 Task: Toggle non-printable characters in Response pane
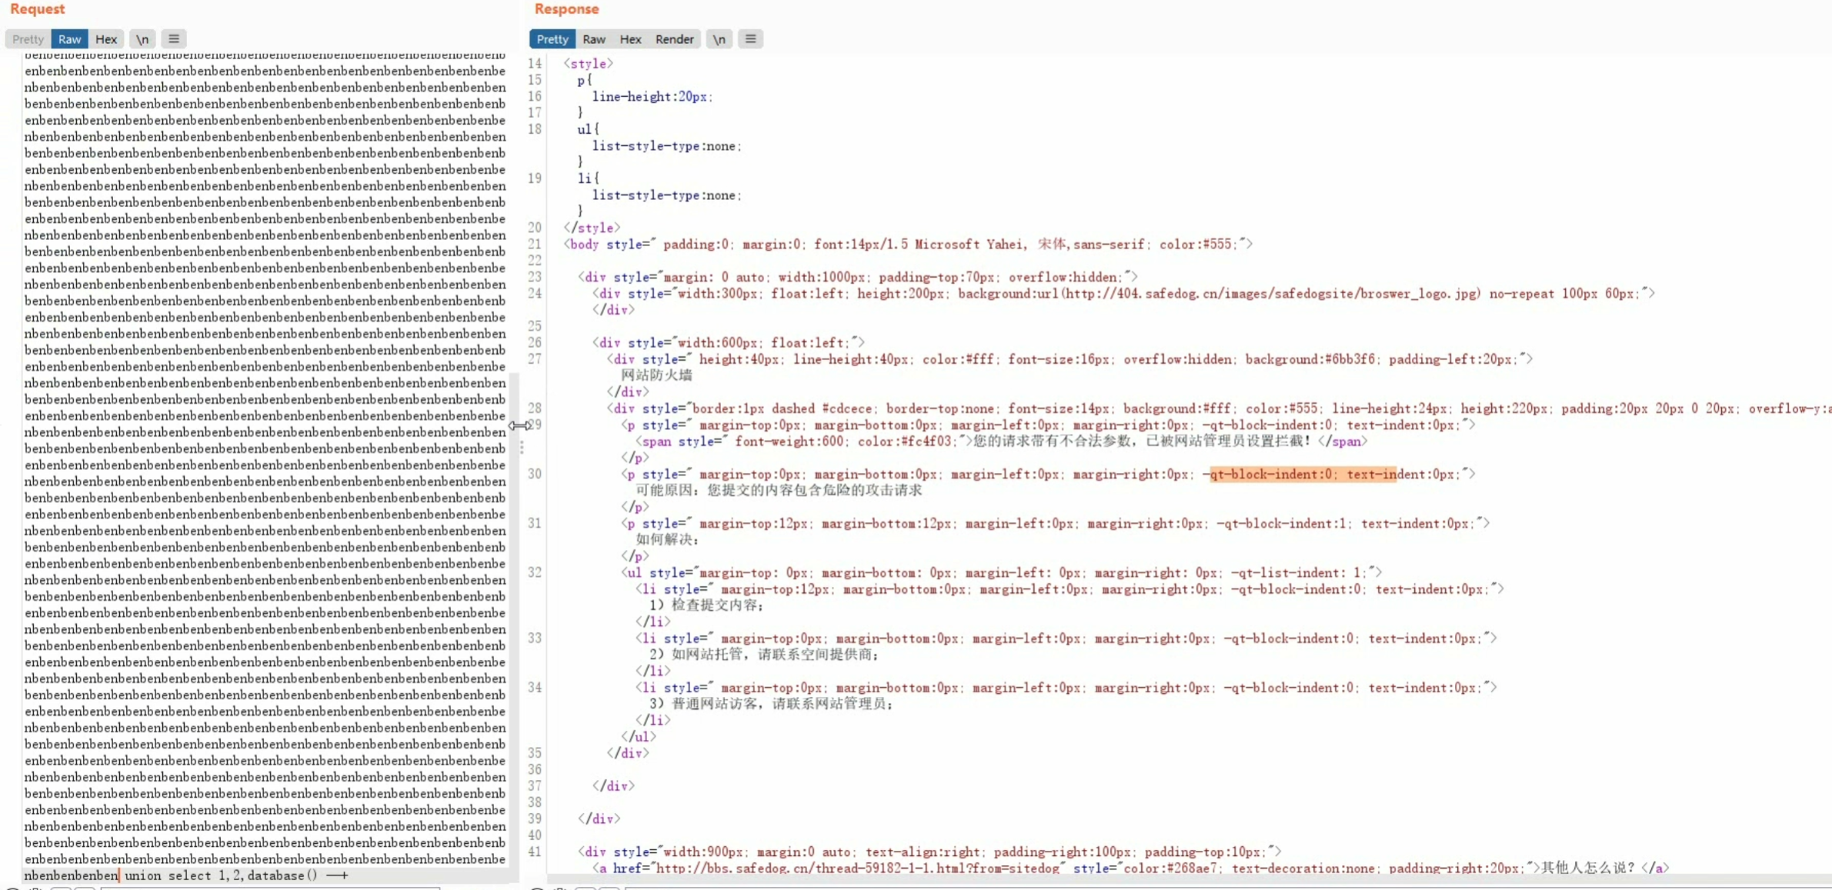[719, 39]
